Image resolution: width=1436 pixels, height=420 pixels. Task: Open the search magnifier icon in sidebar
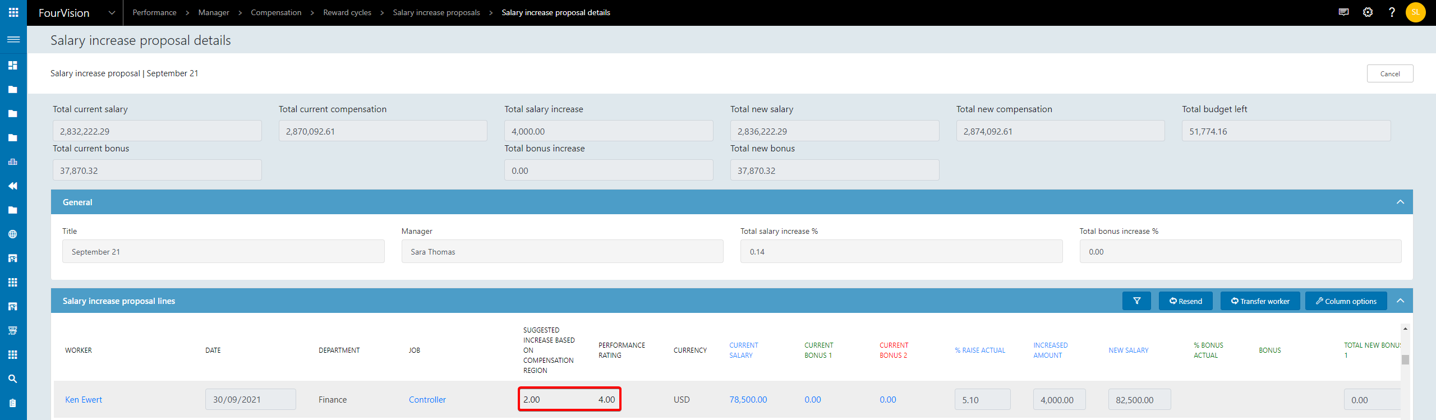pyautogui.click(x=13, y=379)
